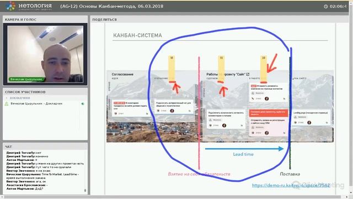Viewport: 353px width, 199px height.
Task: Select the ЧАТ panel header
Action: tap(45, 146)
